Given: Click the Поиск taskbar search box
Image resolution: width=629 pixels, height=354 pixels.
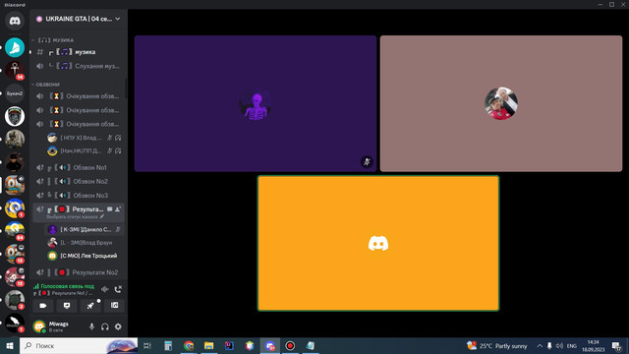Looking at the screenshot, I should point(79,345).
